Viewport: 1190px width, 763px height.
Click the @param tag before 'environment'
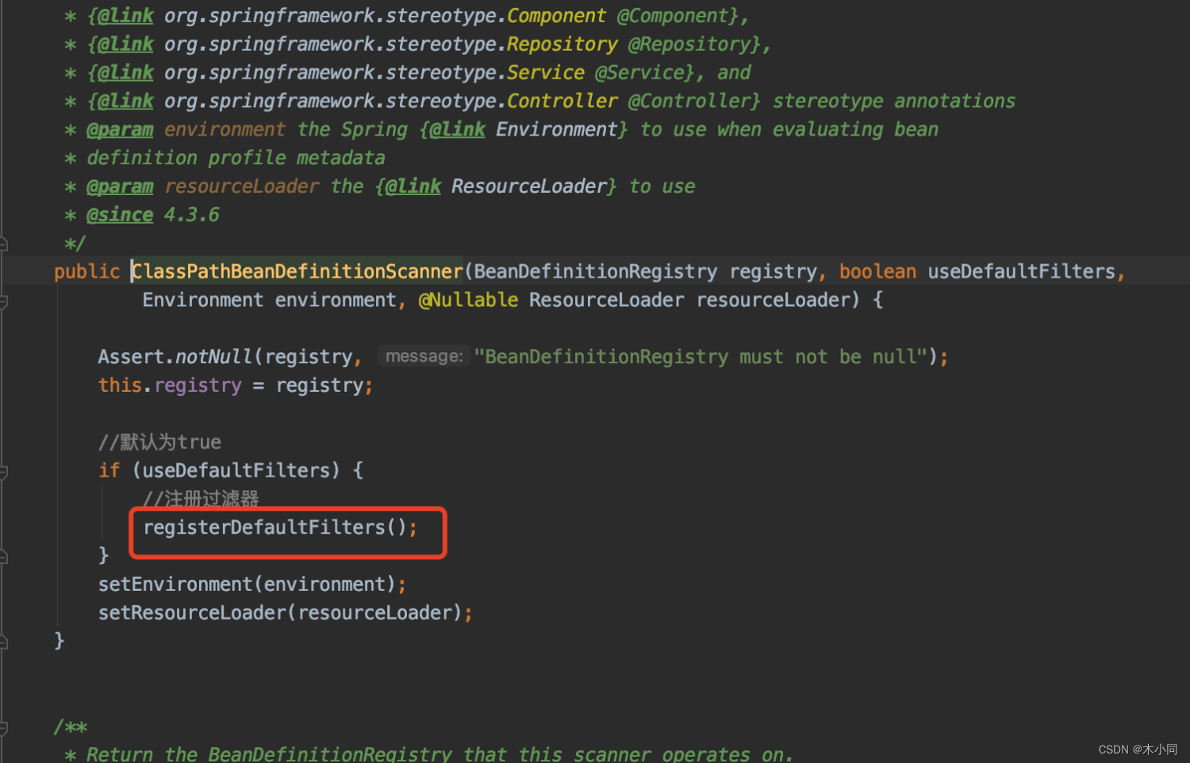(120, 129)
